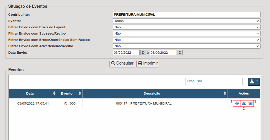The width and height of the screenshot is (270, 140).
Task: Open Filtrar Envios com Advertências/Recibo dropdown
Action: (x=187, y=46)
